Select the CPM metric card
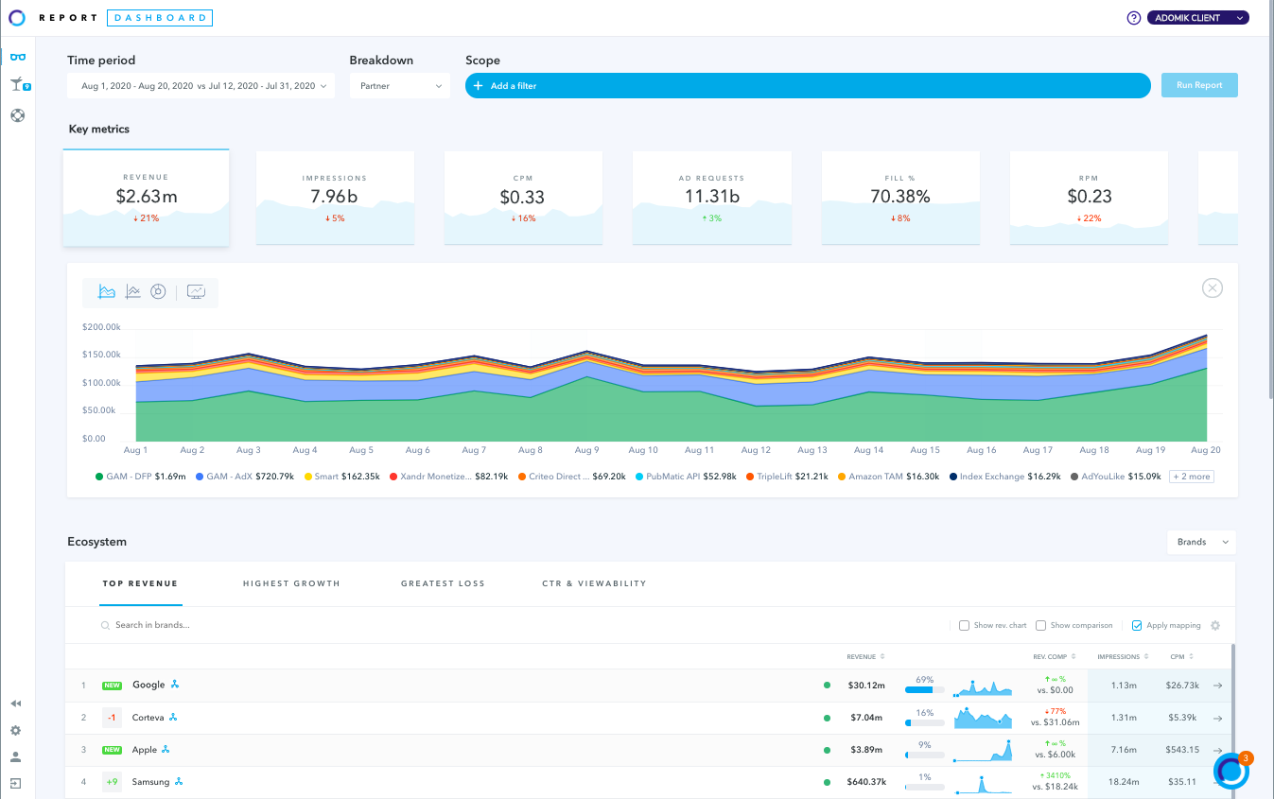This screenshot has width=1274, height=799. [x=523, y=198]
